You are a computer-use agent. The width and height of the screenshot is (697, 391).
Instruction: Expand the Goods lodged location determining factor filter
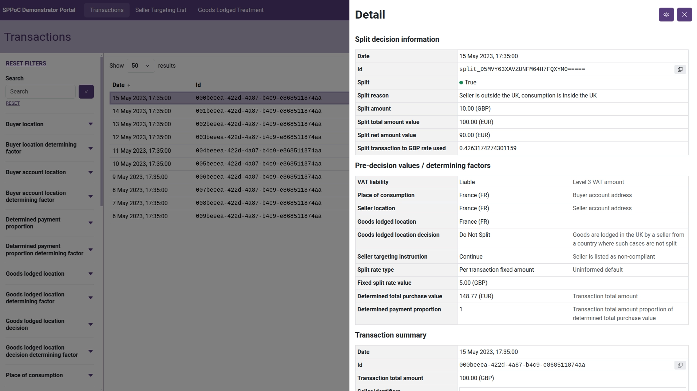[90, 298]
